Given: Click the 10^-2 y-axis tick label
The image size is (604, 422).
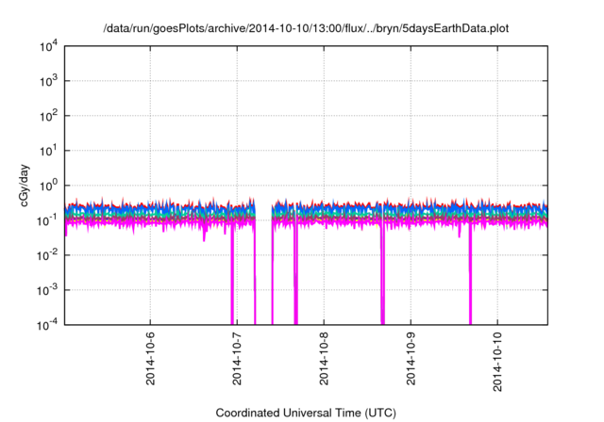Looking at the screenshot, I should 47,255.
